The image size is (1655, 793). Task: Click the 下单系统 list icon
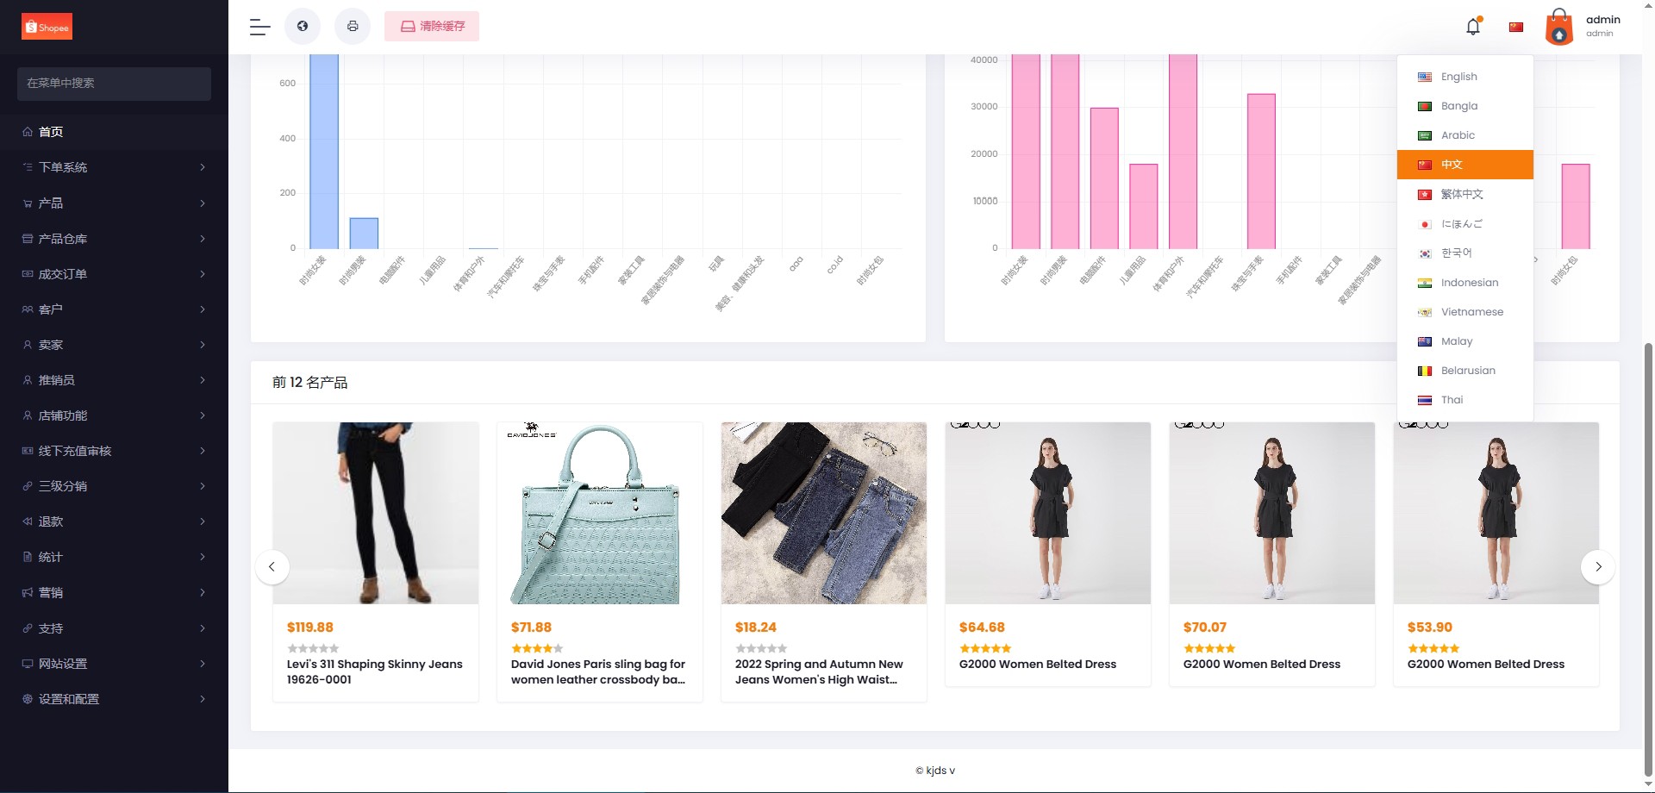coord(28,167)
